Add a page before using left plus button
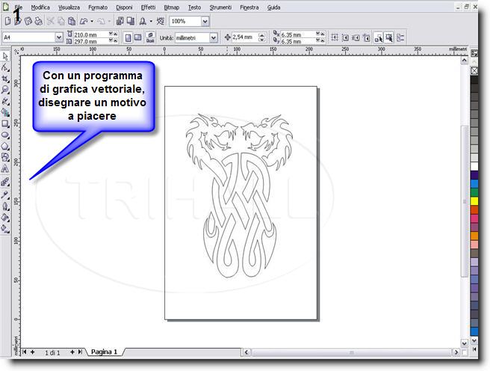 coord(32,352)
